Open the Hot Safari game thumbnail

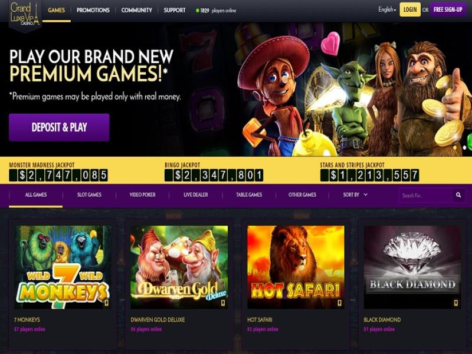point(296,267)
